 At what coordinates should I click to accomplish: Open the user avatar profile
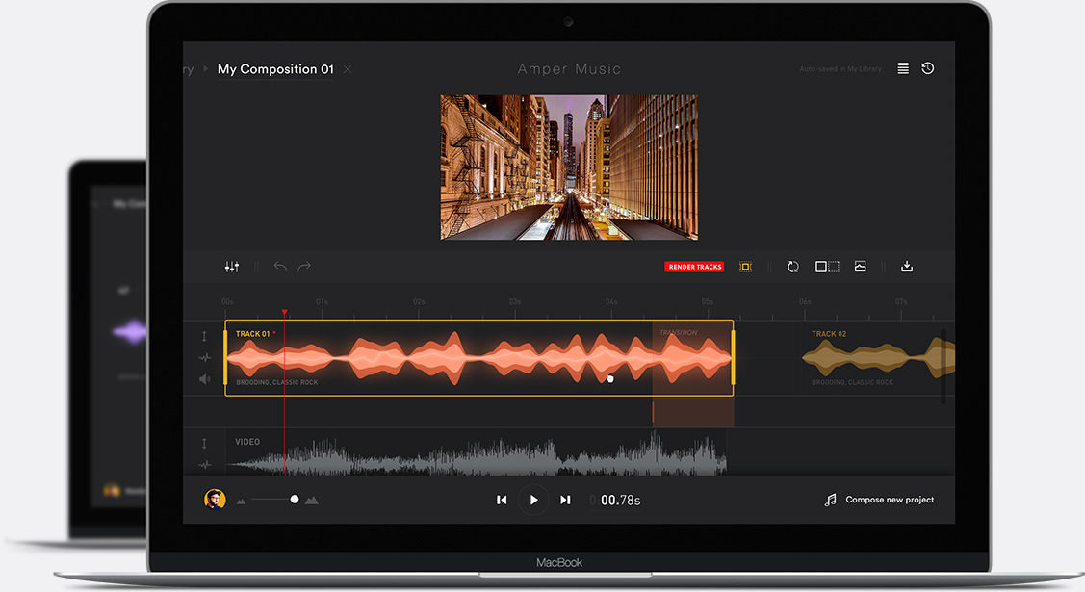coord(215,500)
